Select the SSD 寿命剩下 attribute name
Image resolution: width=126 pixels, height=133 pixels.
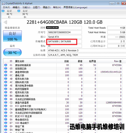[22, 123]
